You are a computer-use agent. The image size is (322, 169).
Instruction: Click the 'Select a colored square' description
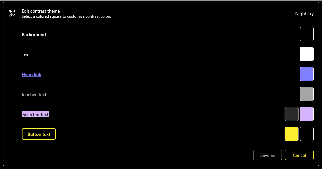(x=66, y=16)
